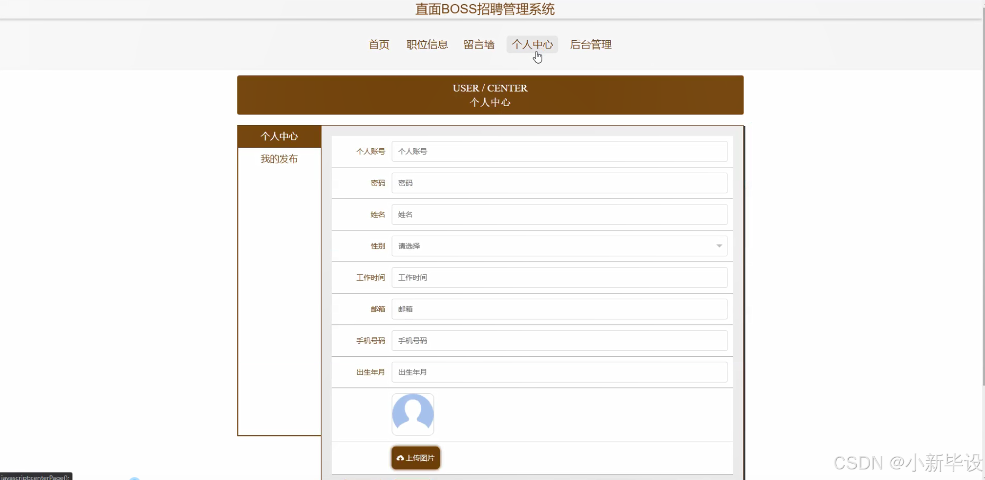Select 我的发布 in the sidebar
This screenshot has height=480, width=985.
pyautogui.click(x=279, y=158)
